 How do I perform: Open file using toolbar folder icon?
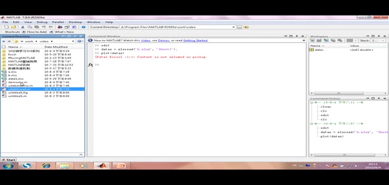(13, 27)
